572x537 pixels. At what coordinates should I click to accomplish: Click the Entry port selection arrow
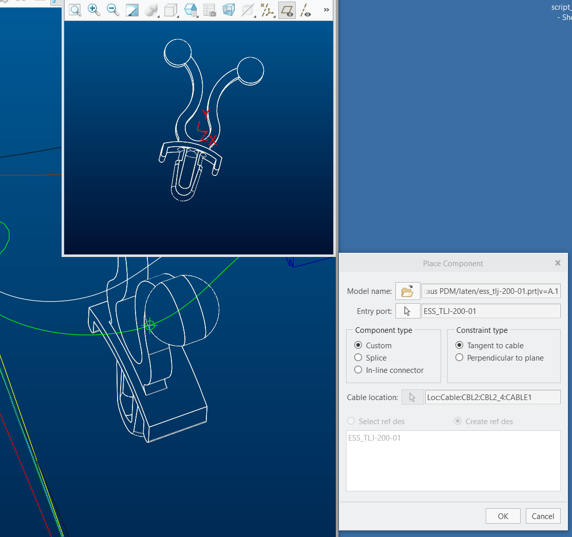407,310
